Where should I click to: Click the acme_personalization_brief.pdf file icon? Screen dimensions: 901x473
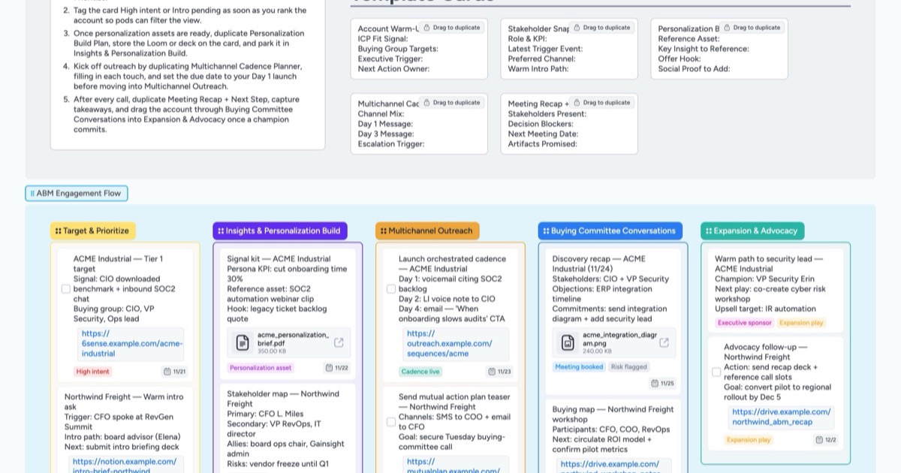[243, 342]
